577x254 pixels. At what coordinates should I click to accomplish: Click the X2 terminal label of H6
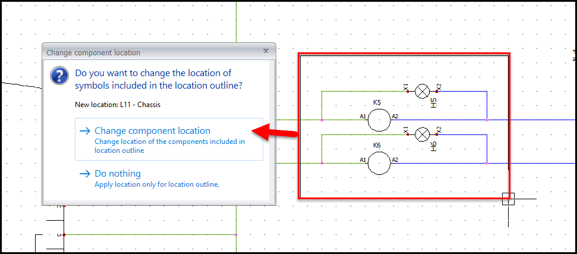tap(439, 130)
